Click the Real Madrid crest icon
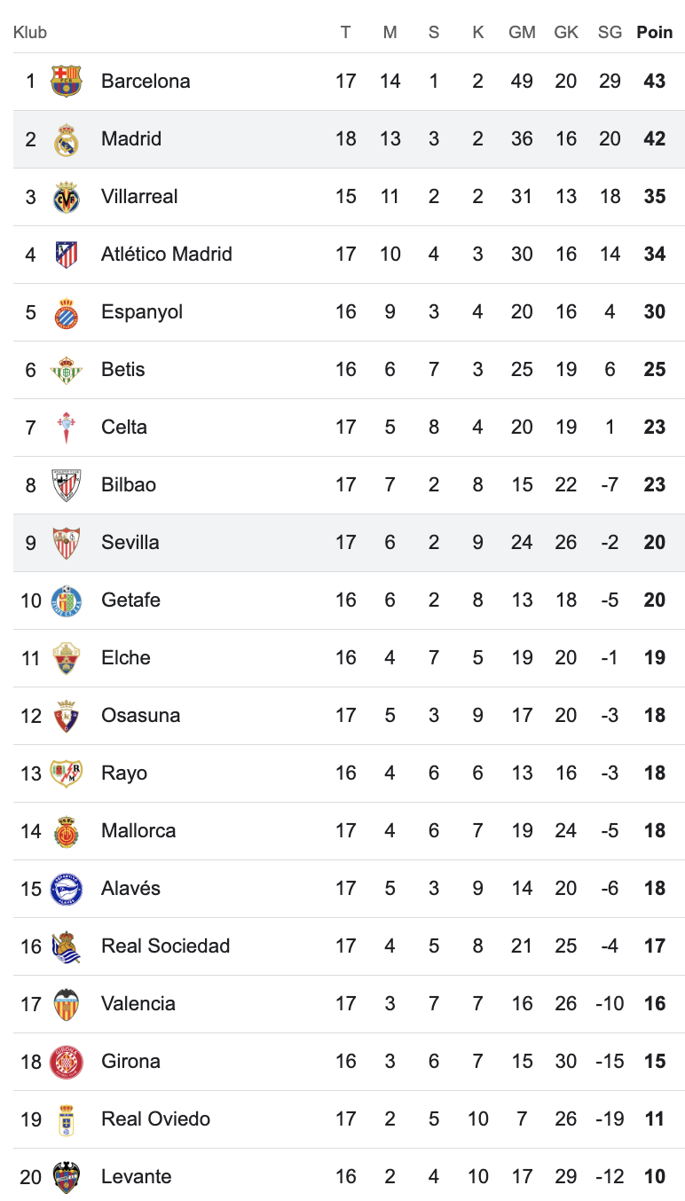The height and width of the screenshot is (1201, 685). pyautogui.click(x=67, y=139)
